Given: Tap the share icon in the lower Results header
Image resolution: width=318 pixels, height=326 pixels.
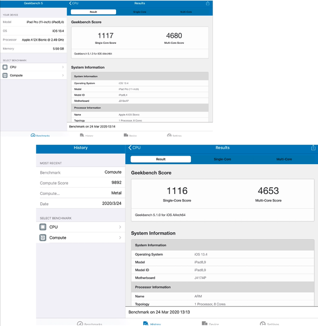Looking at the screenshot, I should pyautogui.click(x=313, y=148).
